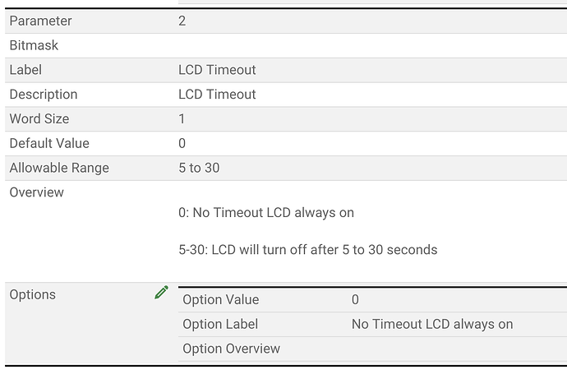Click the range text 5 to 30
567x370 pixels.
coord(199,168)
